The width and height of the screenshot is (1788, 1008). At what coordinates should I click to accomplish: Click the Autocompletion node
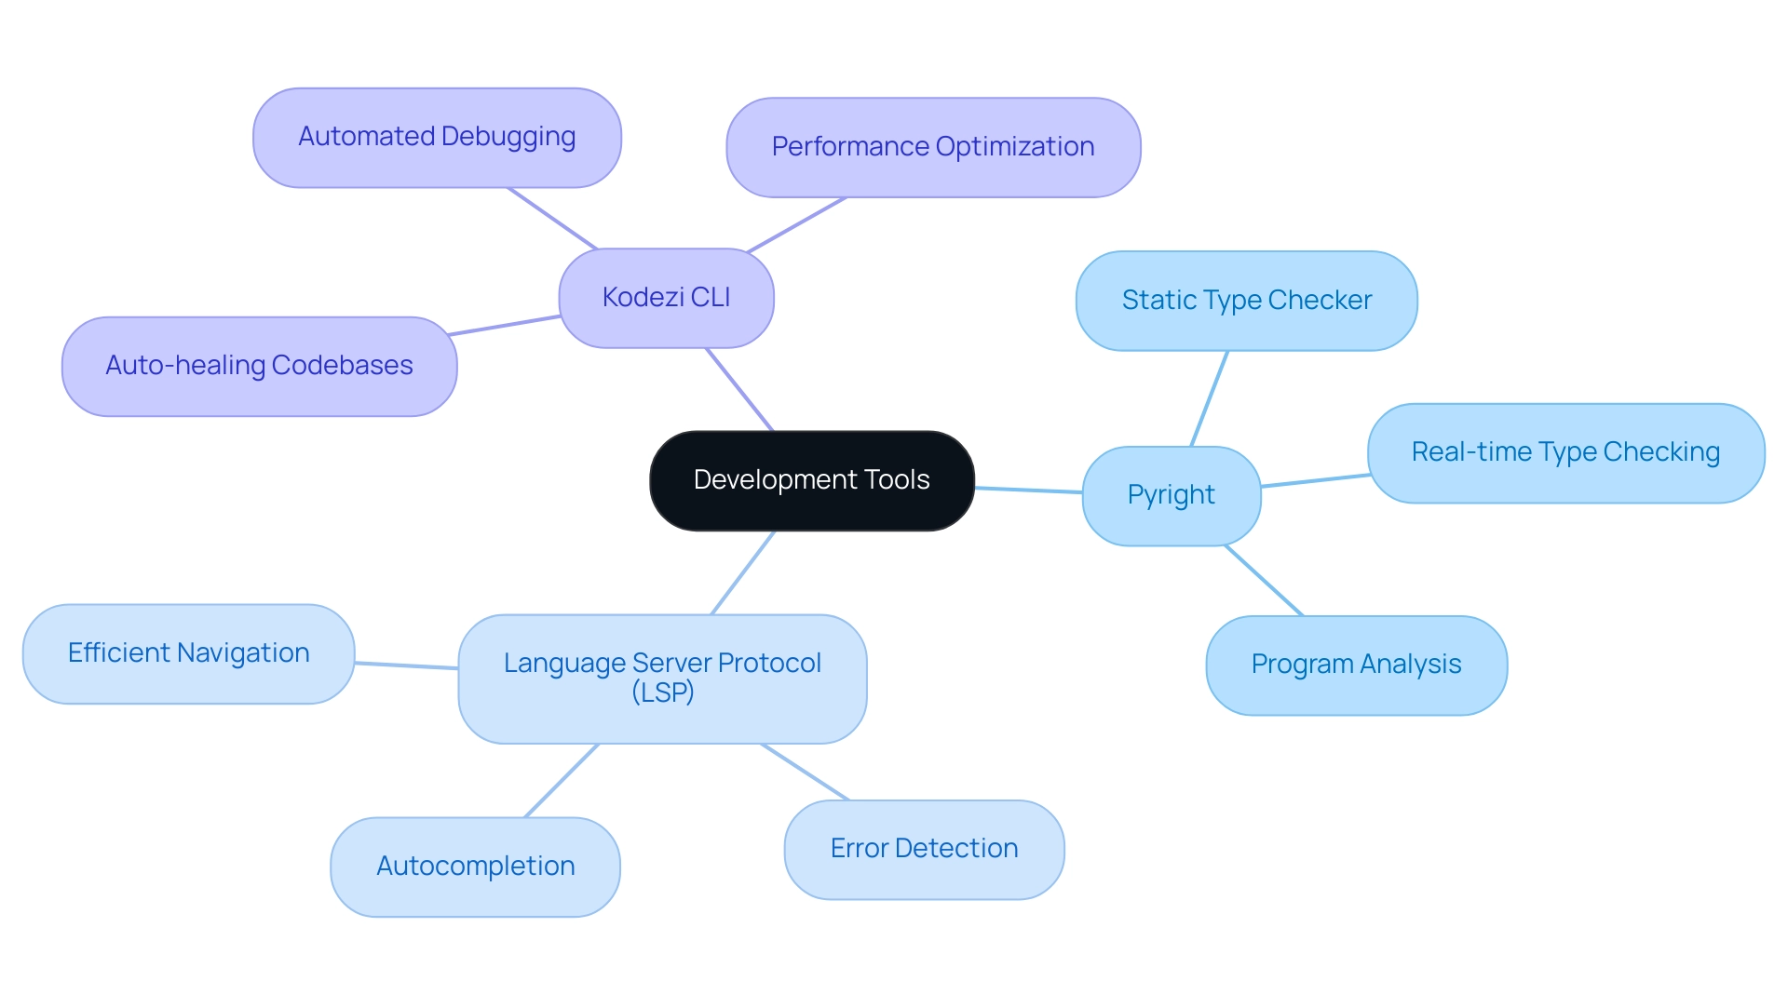(475, 867)
